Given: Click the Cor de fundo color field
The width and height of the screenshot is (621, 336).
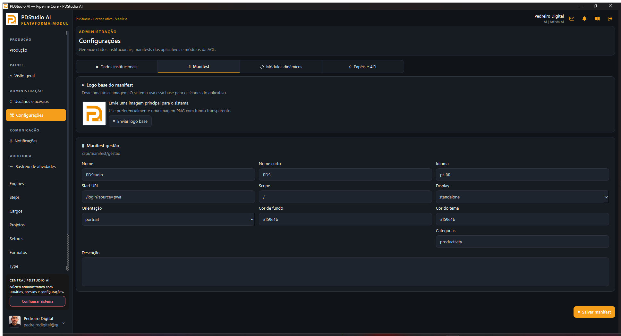Looking at the screenshot, I should click(345, 219).
